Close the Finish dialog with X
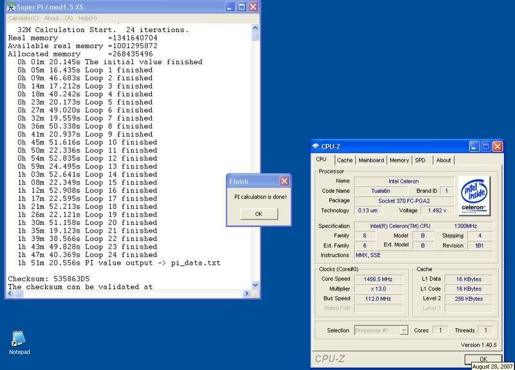 [x=284, y=181]
